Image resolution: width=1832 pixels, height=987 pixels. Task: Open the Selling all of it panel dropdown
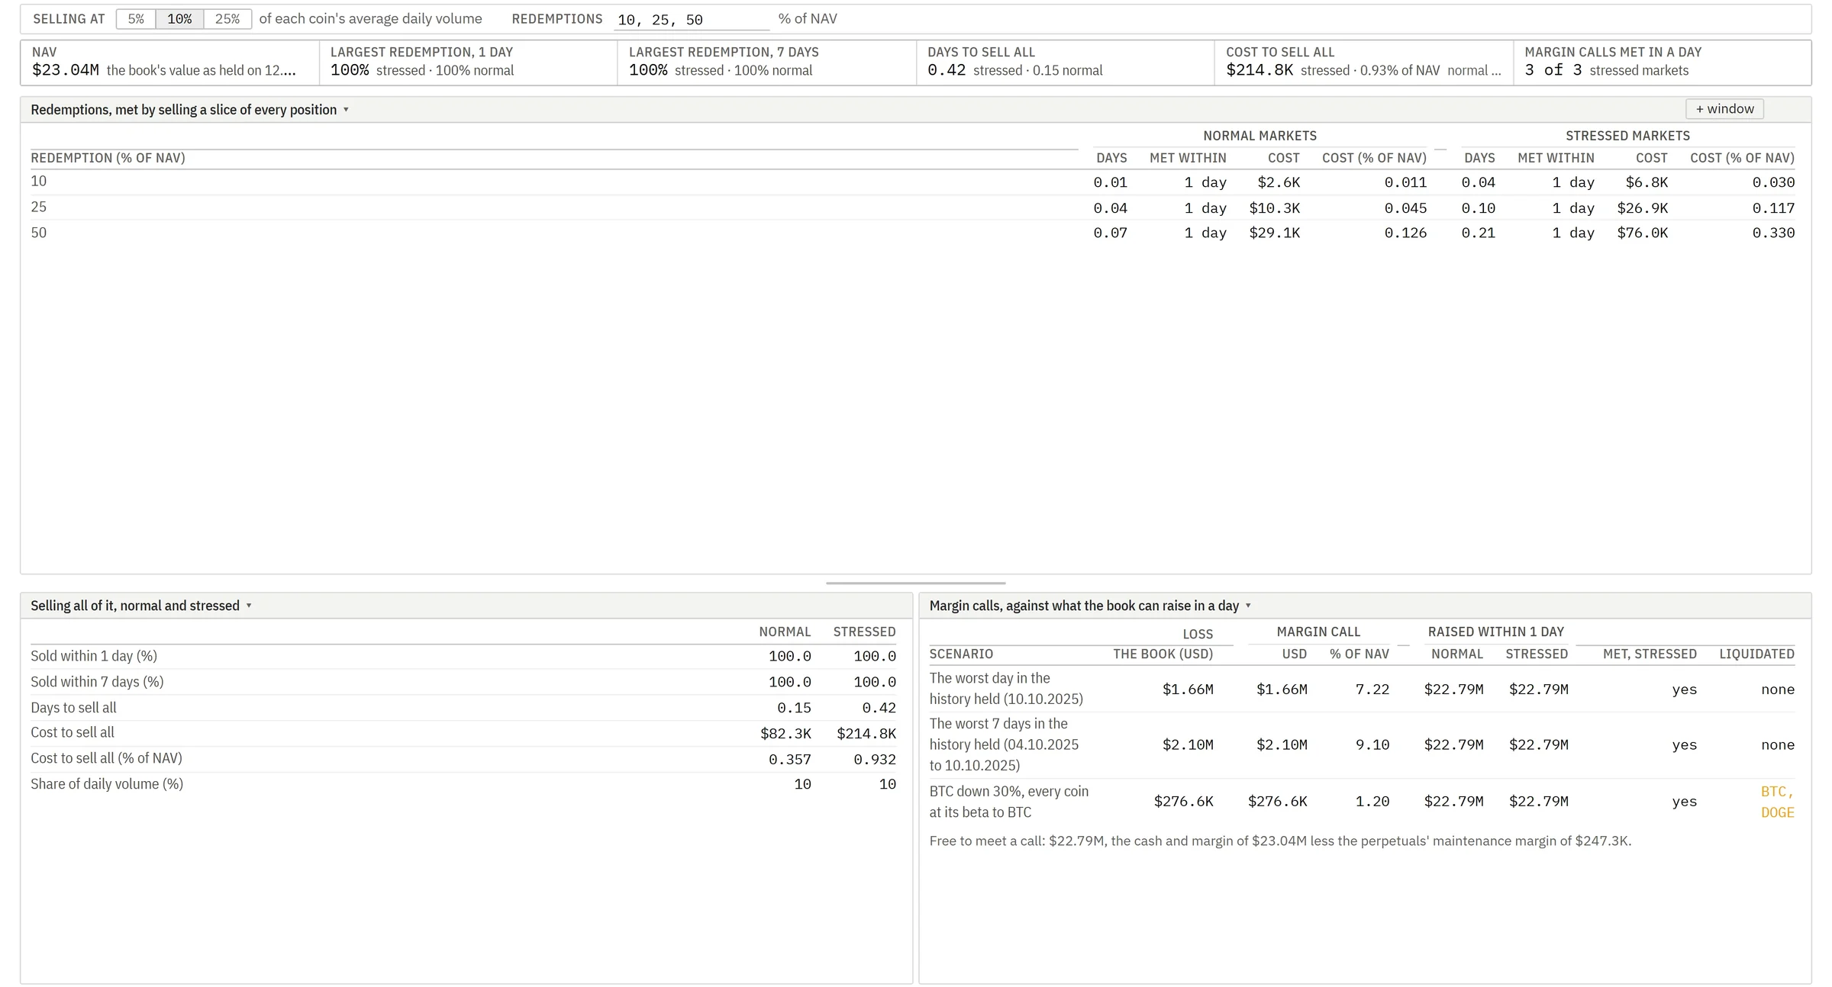141,606
